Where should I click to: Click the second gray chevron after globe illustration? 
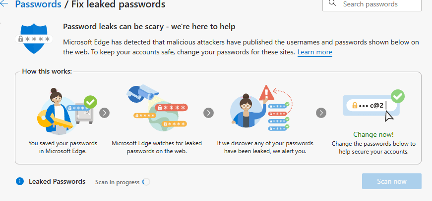coord(209,113)
